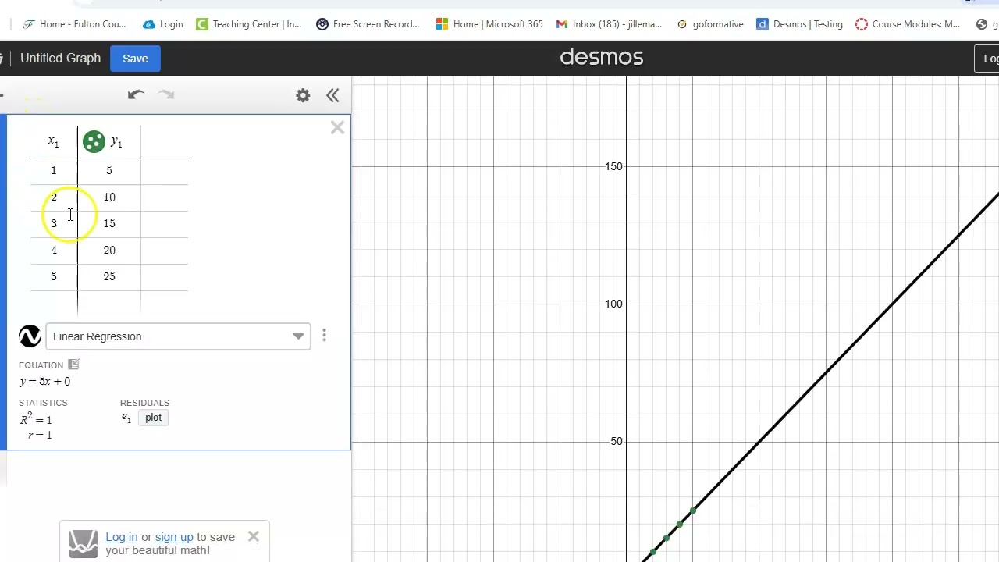Open the Free Screen Recorder bookmark
Viewport: 999px width, 562px height.
[x=368, y=24]
